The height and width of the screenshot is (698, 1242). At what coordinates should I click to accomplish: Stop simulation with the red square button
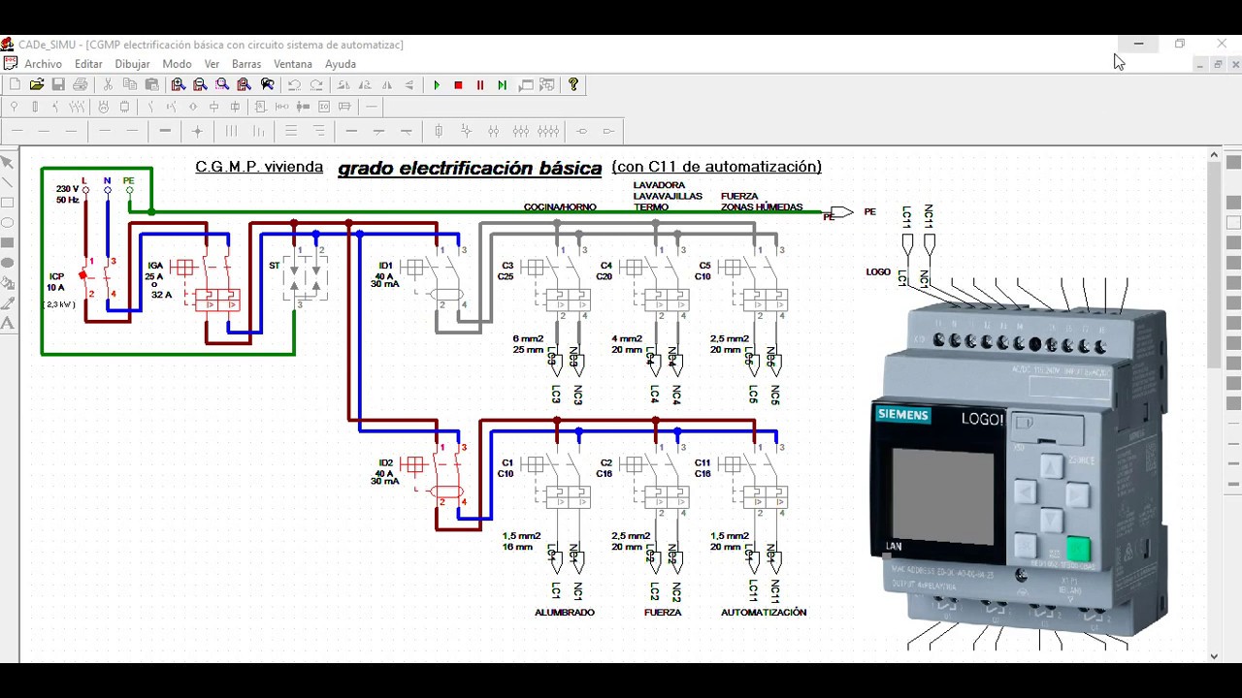459,85
